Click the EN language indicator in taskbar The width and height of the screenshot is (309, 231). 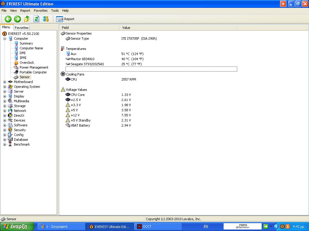205,227
